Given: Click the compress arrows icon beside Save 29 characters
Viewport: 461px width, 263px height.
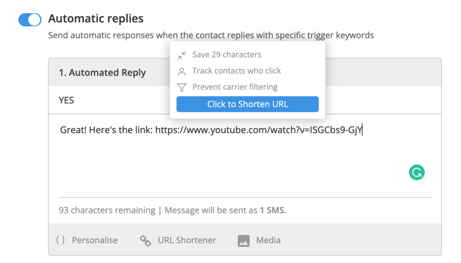Looking at the screenshot, I should tap(182, 55).
